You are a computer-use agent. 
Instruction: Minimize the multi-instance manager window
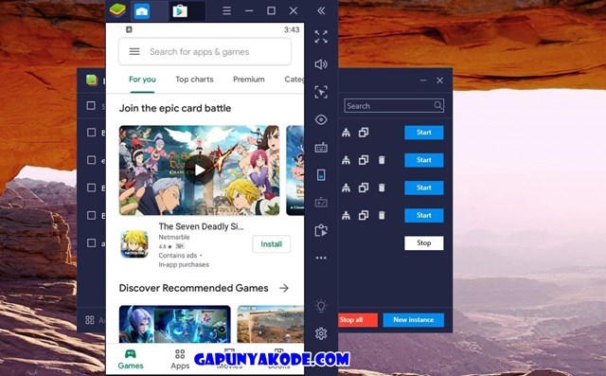coord(423,81)
